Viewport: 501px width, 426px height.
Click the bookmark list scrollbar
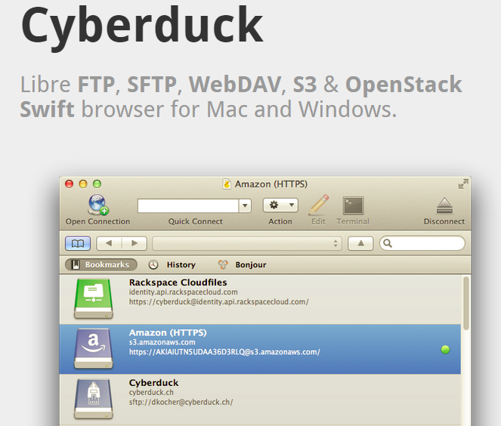point(465,304)
